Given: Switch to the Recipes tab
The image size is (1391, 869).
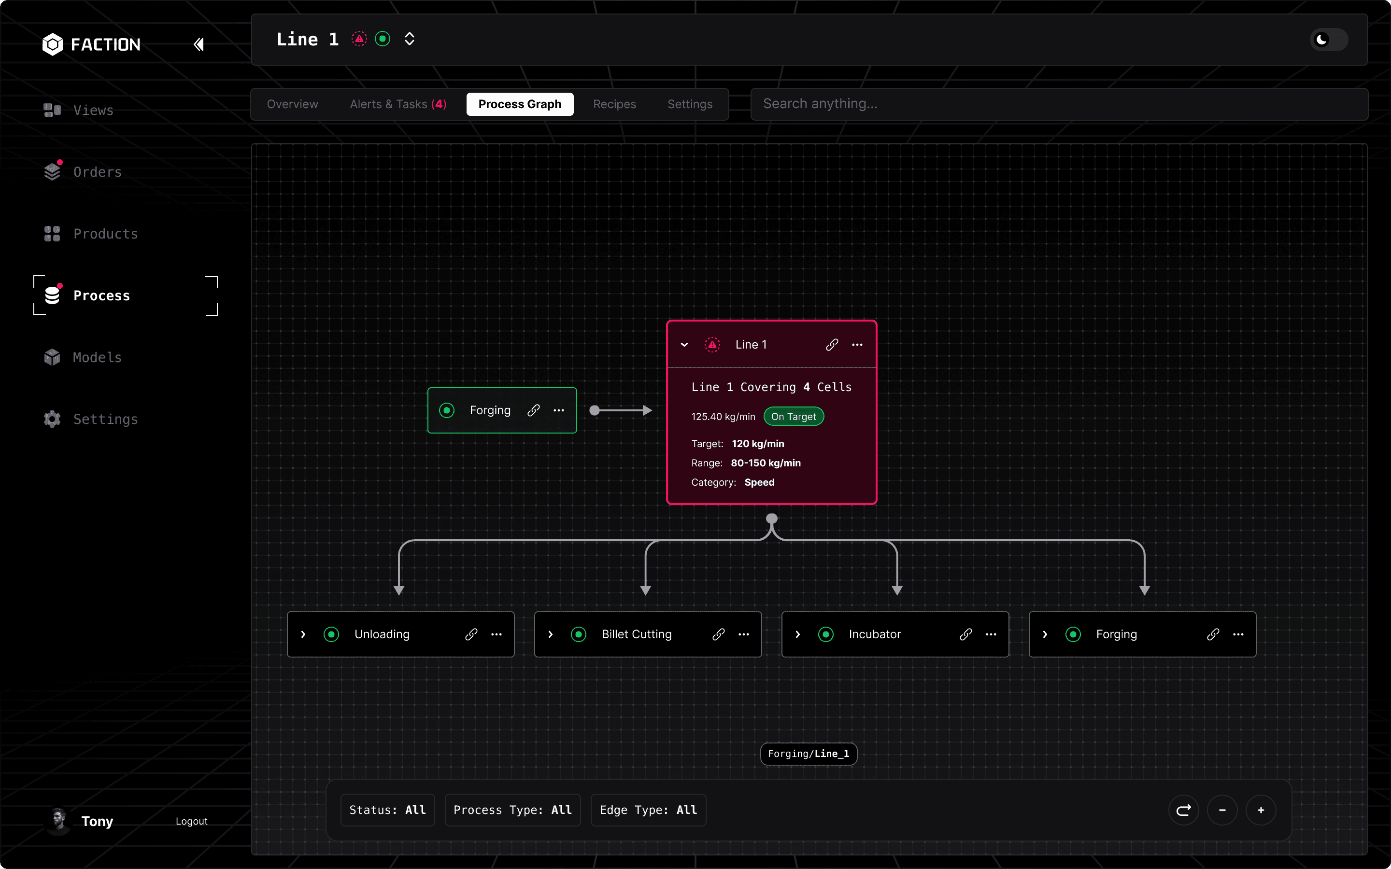Looking at the screenshot, I should pos(614,104).
